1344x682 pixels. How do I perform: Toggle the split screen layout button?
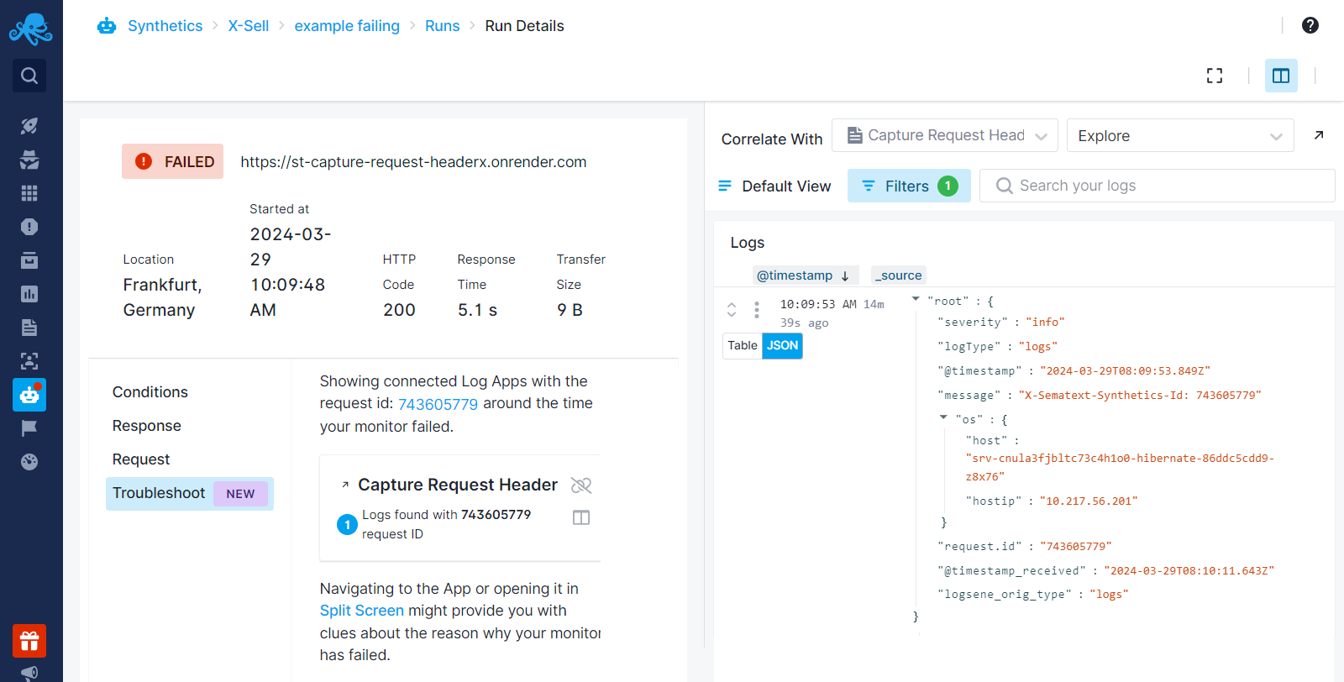click(x=1281, y=76)
